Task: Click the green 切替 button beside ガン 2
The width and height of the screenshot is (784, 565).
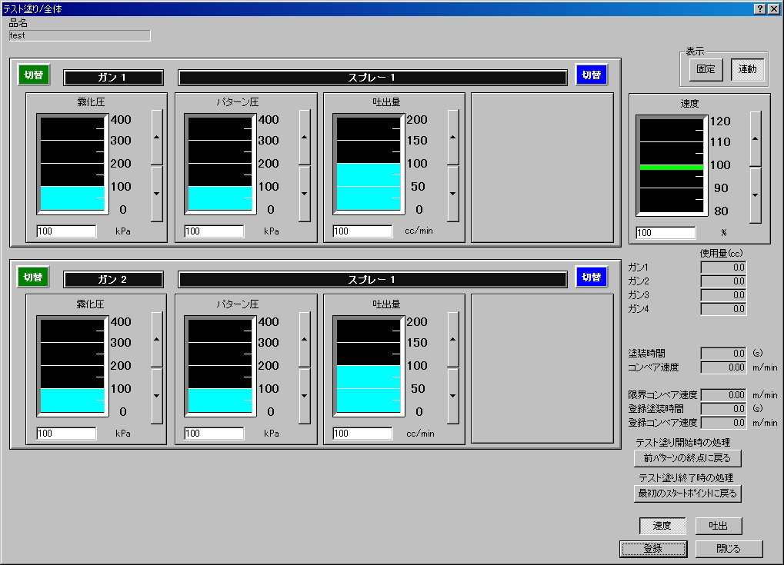Action: coord(33,277)
